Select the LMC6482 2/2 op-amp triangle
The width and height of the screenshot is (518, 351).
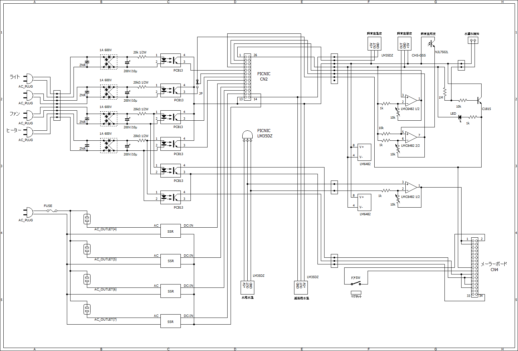tap(411, 137)
